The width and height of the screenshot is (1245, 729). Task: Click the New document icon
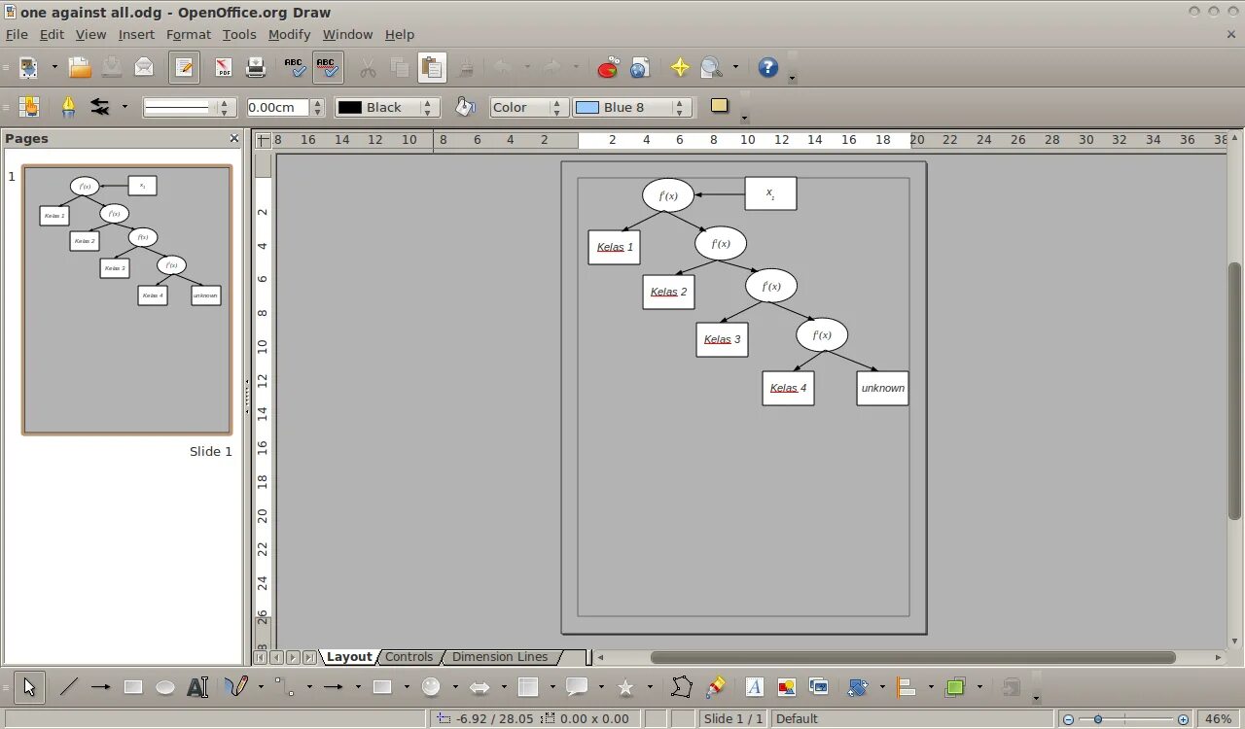28,67
